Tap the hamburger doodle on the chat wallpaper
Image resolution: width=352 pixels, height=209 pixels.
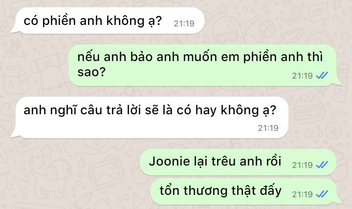click(310, 107)
